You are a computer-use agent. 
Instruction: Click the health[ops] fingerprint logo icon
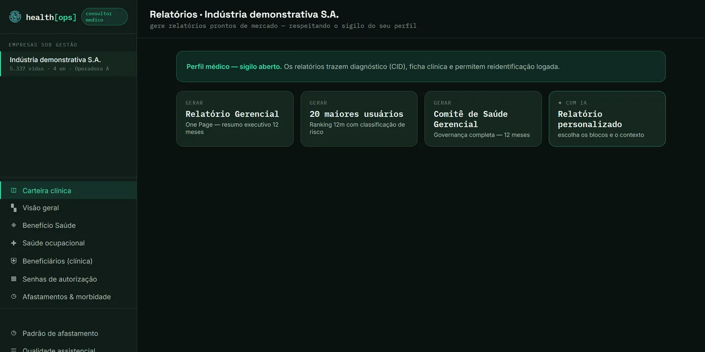[15, 17]
